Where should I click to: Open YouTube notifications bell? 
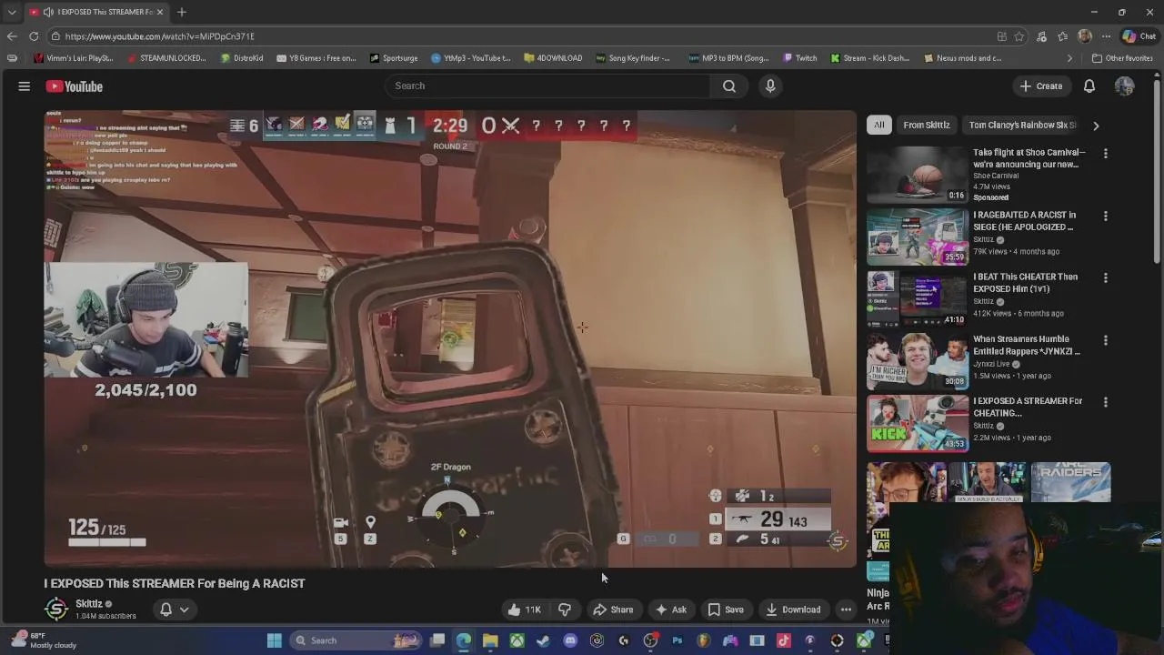tap(1089, 86)
